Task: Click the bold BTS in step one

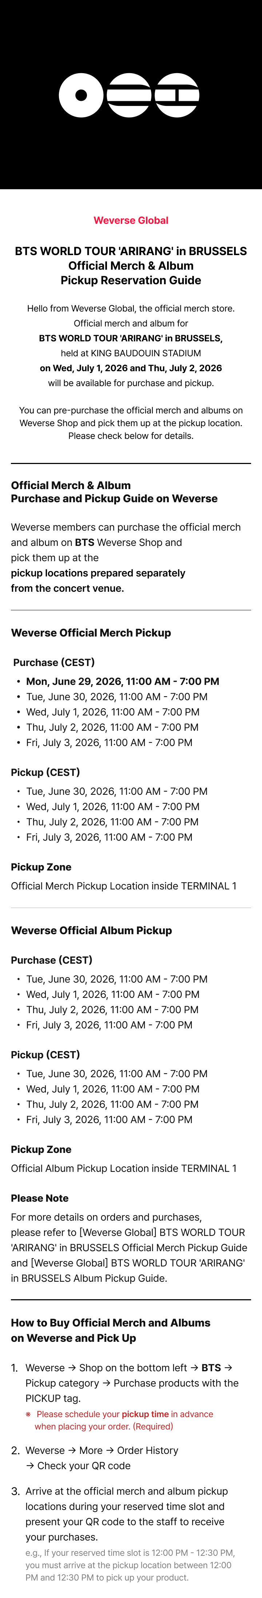Action: (x=211, y=1367)
